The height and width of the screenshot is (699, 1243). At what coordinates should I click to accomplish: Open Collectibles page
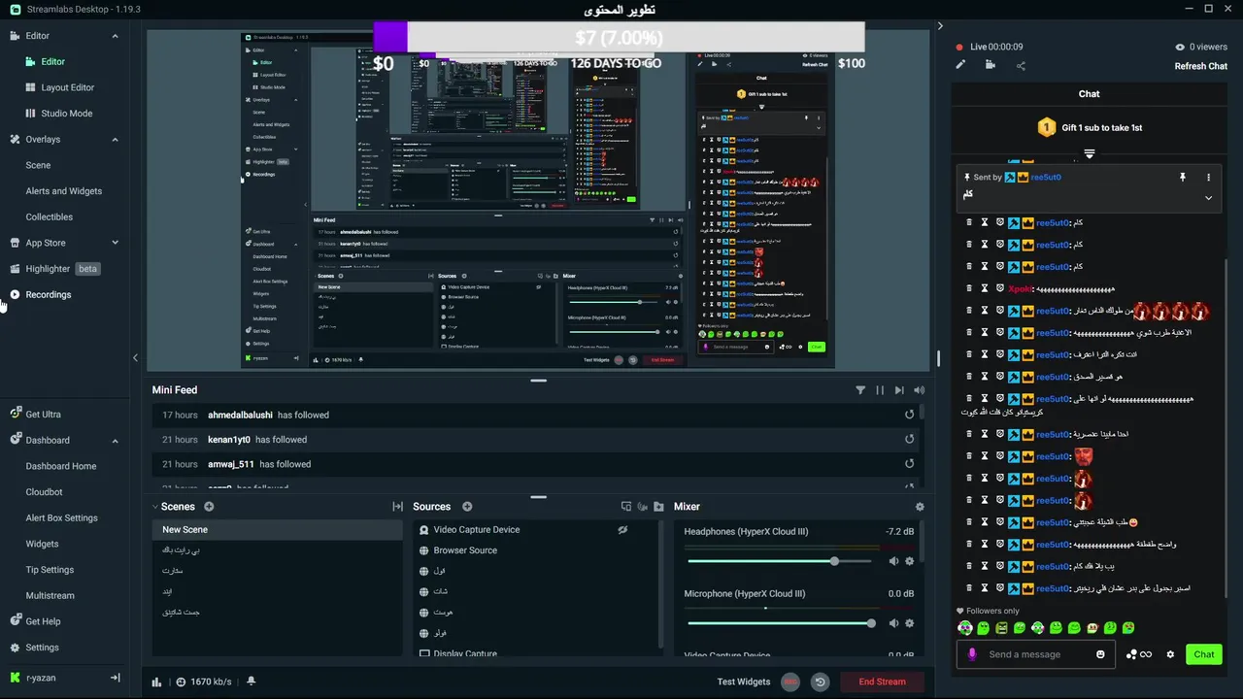(50, 217)
